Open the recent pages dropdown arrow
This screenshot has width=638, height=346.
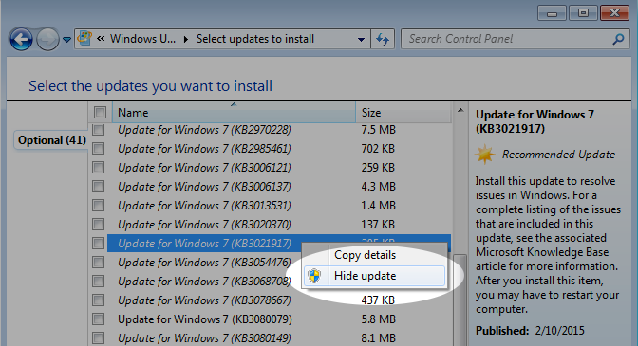[67, 40]
